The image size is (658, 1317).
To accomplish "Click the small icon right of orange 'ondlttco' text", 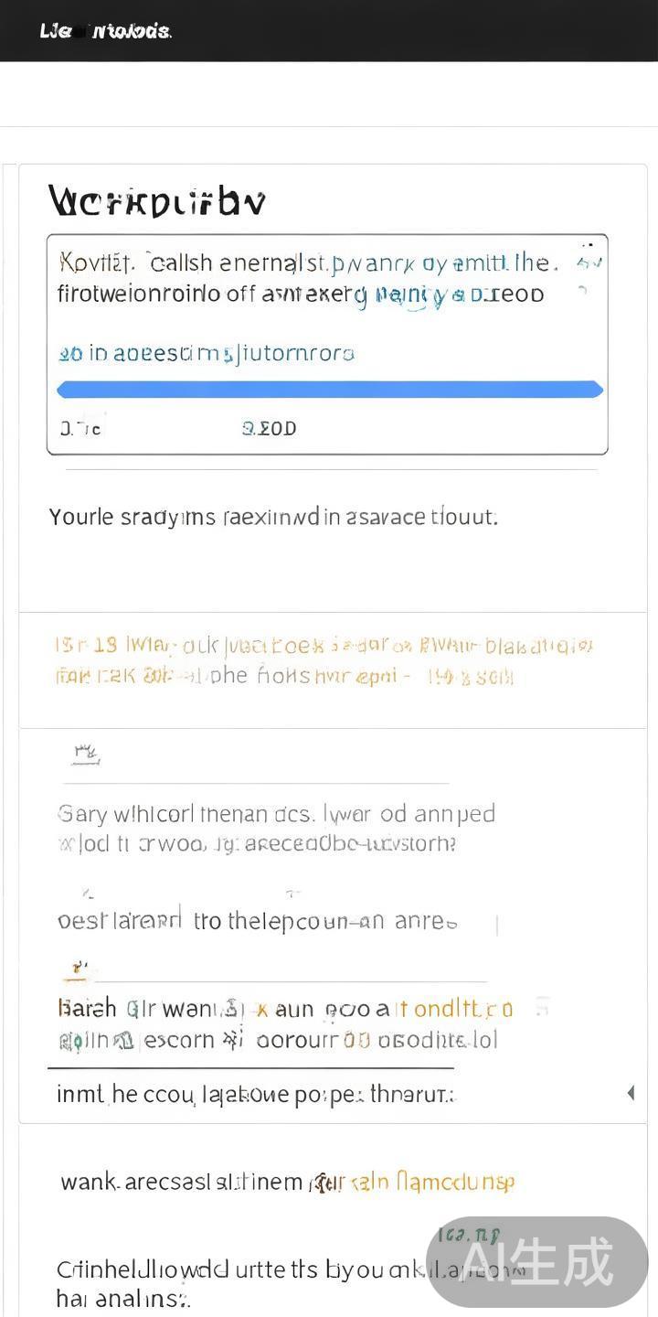I will coord(542,1007).
